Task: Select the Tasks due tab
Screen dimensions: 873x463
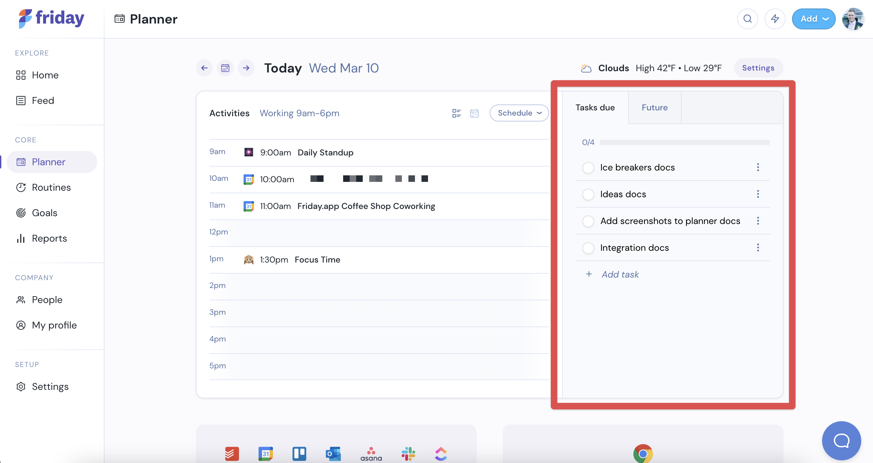Action: pyautogui.click(x=595, y=107)
